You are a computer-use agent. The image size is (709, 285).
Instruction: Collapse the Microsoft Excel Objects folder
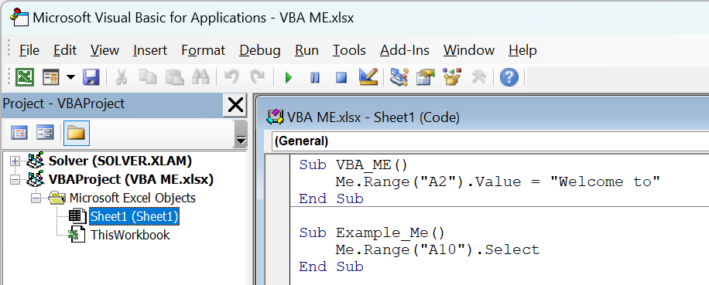click(36, 198)
